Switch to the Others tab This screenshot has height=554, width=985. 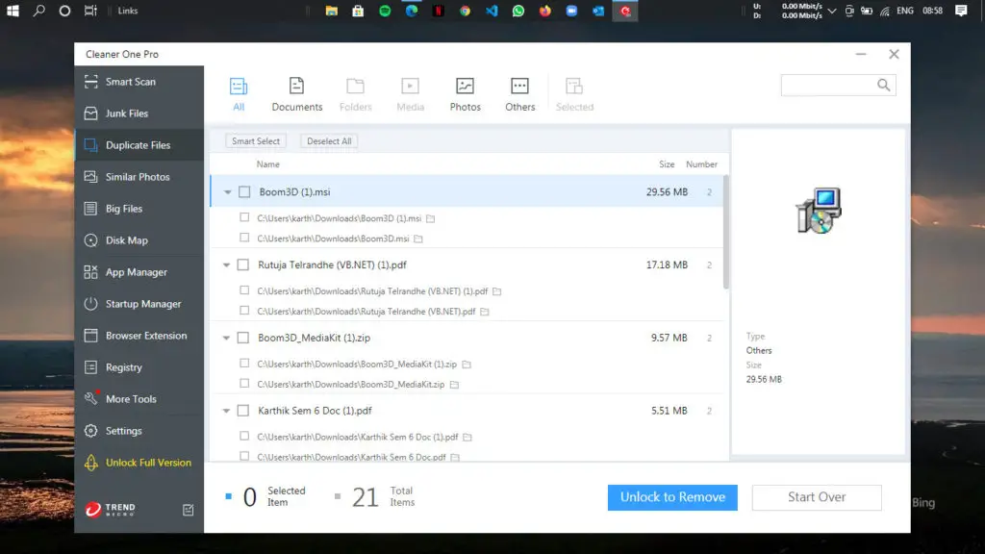pyautogui.click(x=520, y=94)
